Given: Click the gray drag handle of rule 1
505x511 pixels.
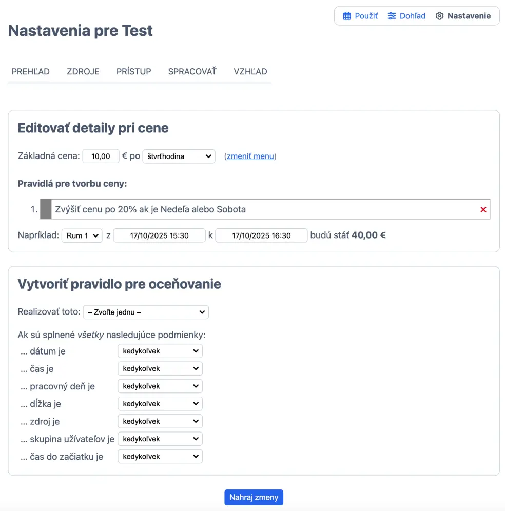Looking at the screenshot, I should pos(46,209).
